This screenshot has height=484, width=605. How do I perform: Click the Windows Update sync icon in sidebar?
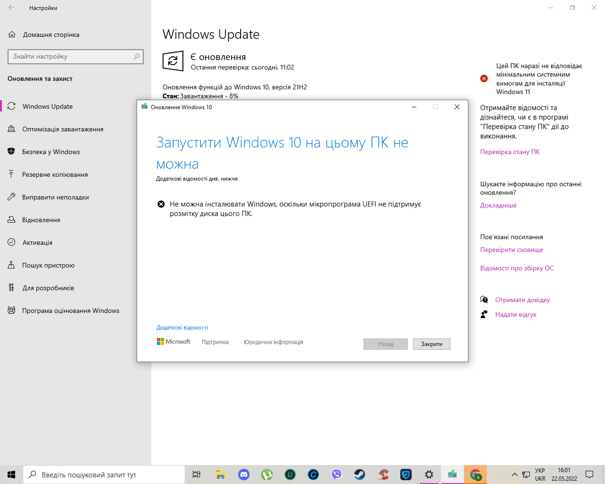(x=11, y=106)
